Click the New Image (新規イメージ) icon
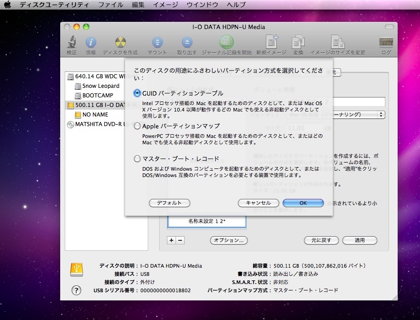The image size is (420, 320). click(271, 43)
